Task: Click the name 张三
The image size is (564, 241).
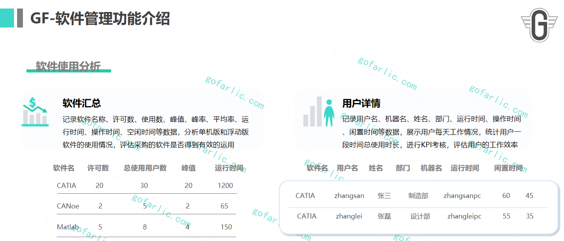Action: tap(384, 196)
